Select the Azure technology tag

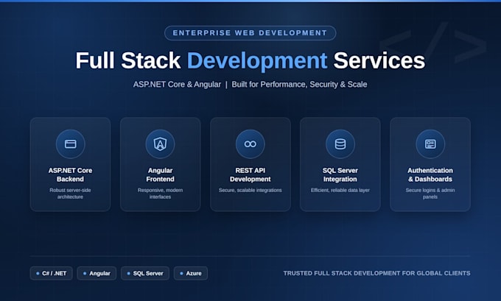tap(191, 273)
